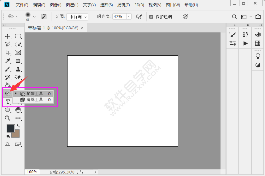Click the Burn tool in the toolbar
The height and width of the screenshot is (176, 265).
(x=8, y=94)
